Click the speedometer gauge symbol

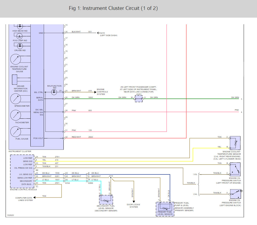pyautogui.click(x=15, y=99)
